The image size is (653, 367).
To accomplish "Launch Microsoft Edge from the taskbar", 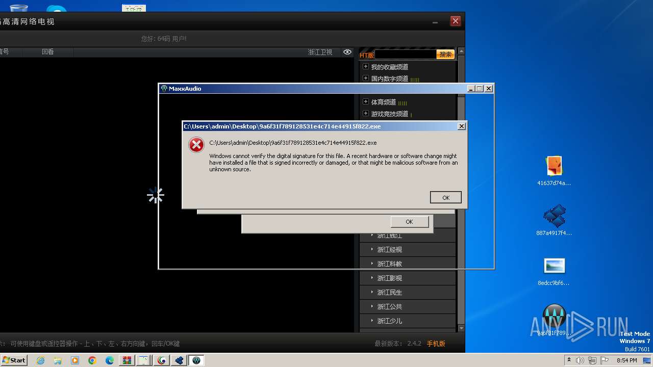I will tap(110, 360).
